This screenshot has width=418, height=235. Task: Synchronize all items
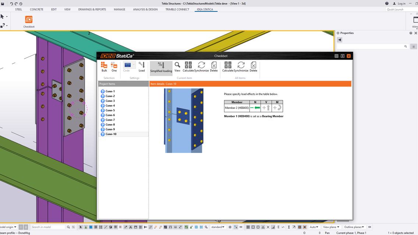(x=241, y=67)
